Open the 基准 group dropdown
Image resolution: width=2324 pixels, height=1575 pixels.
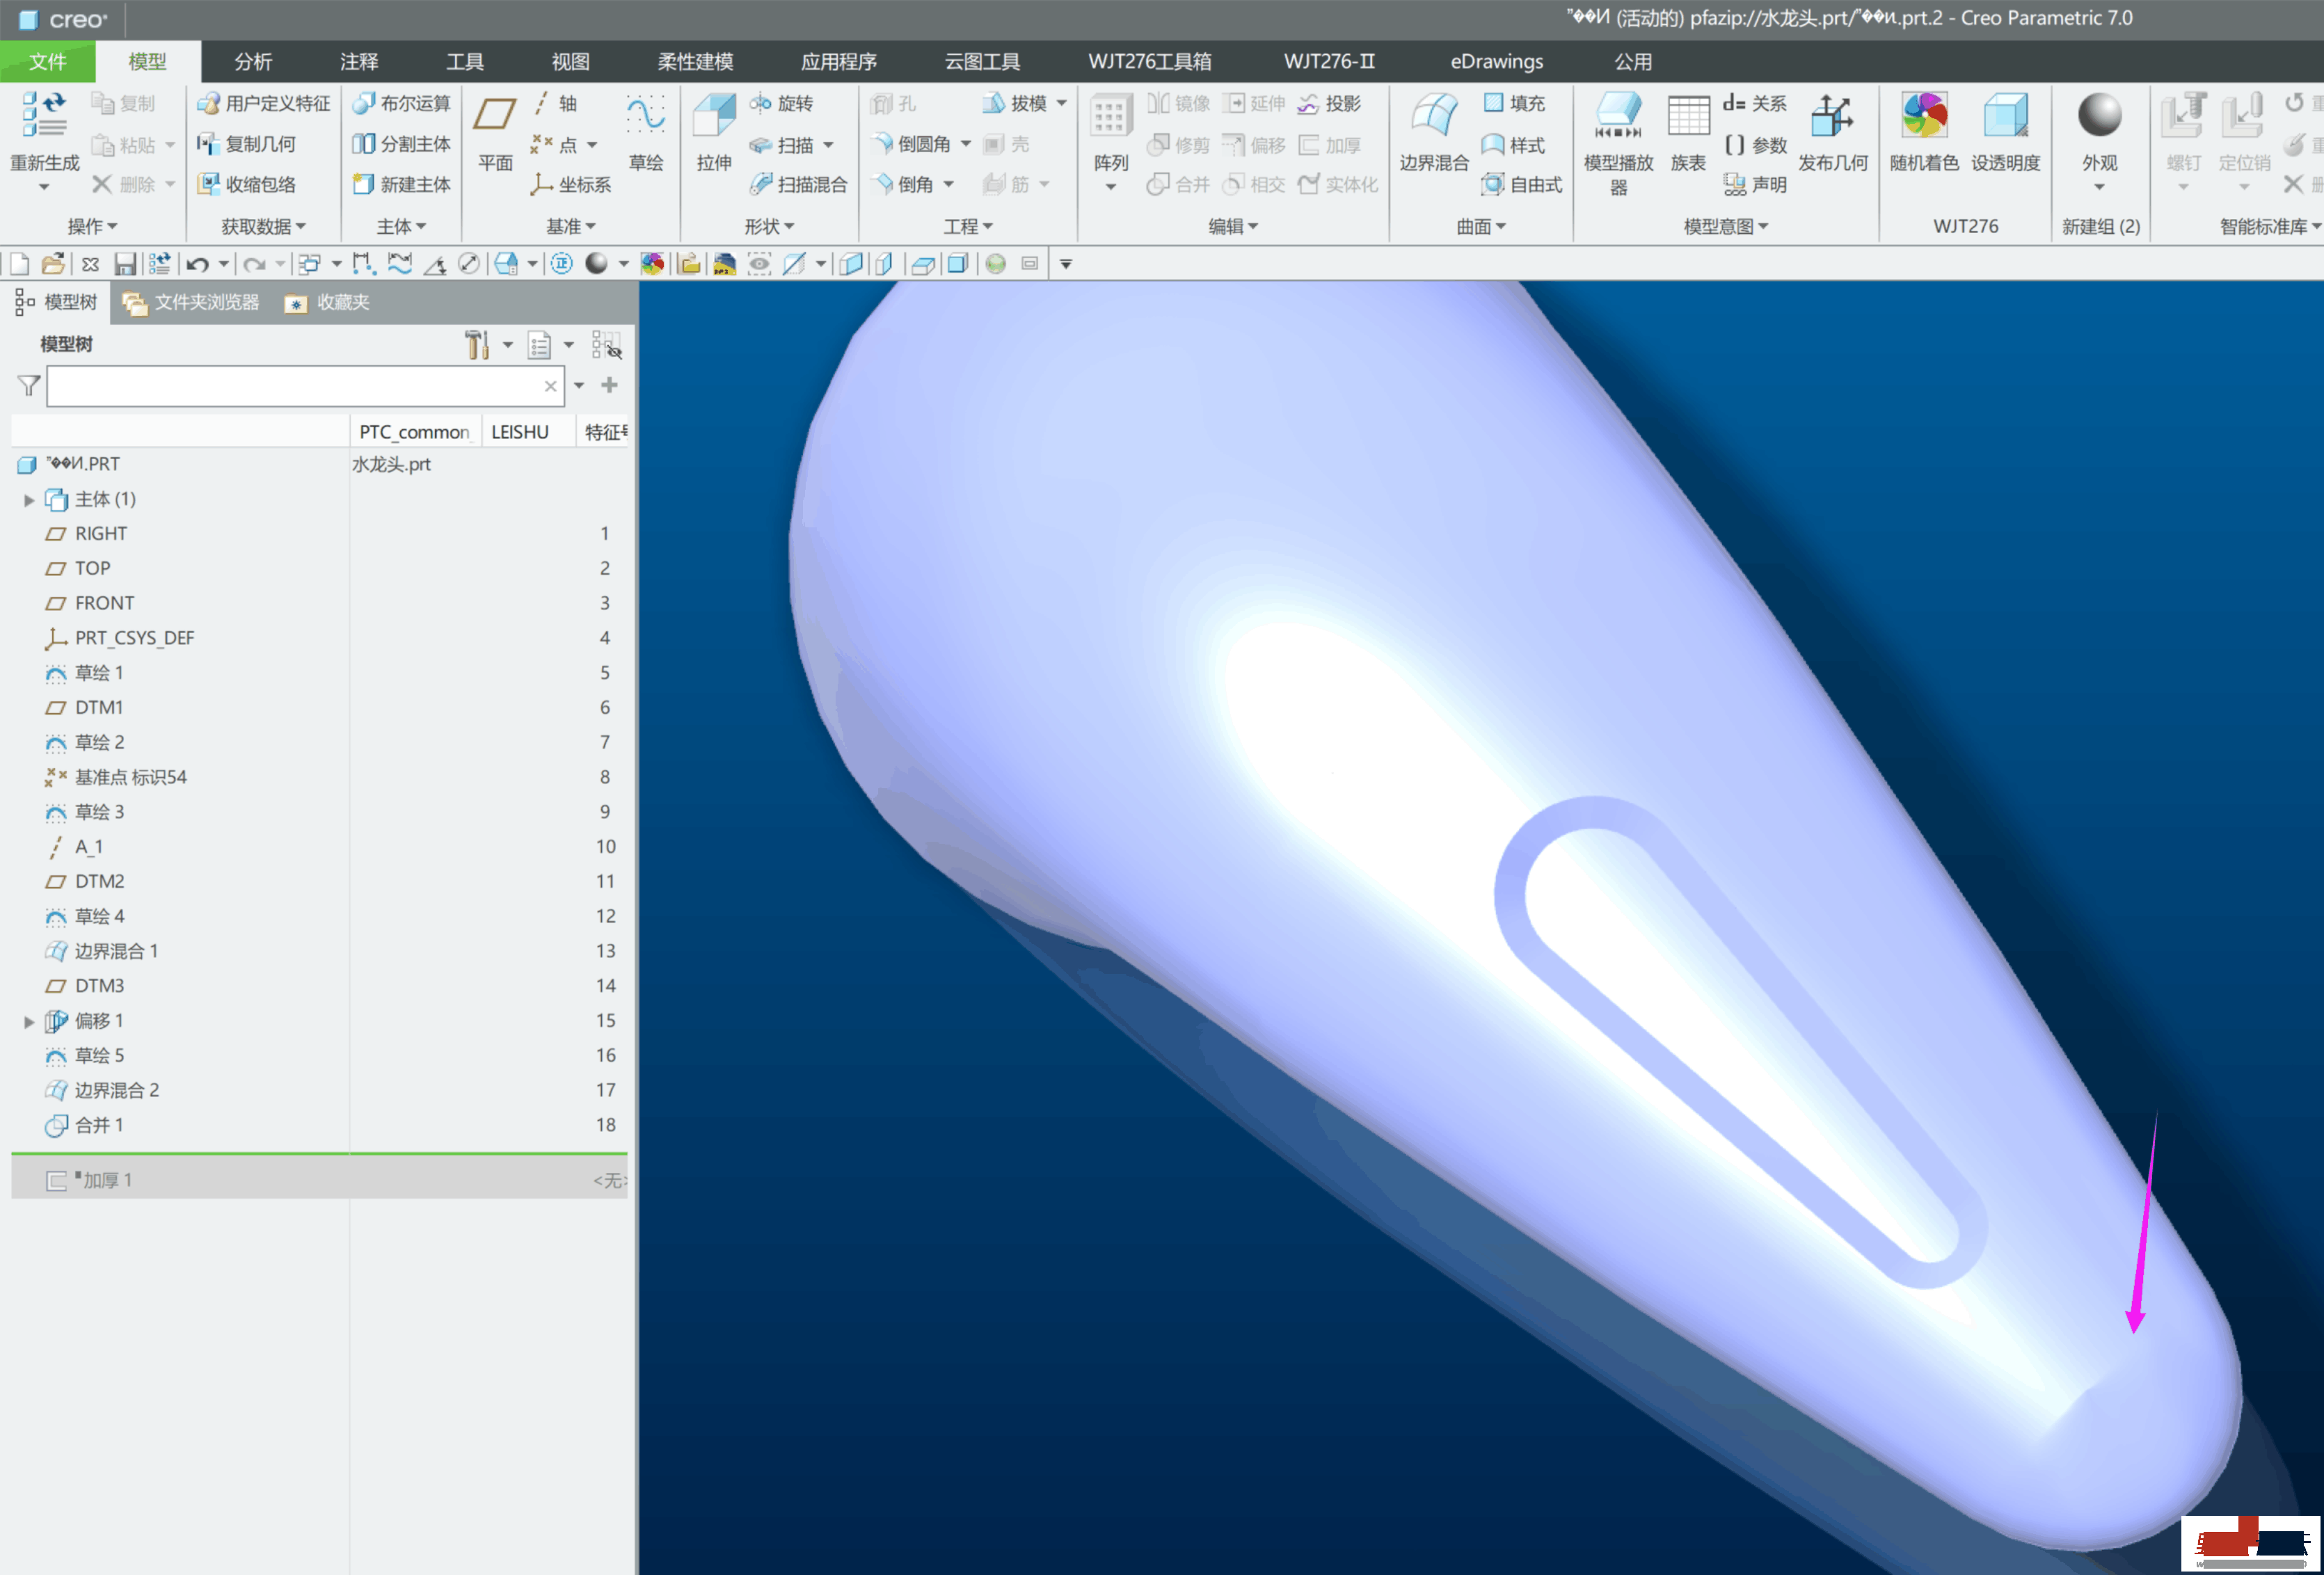[571, 227]
